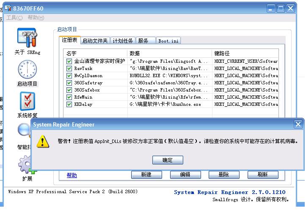Click the warning icon in dialog

[43, 141]
